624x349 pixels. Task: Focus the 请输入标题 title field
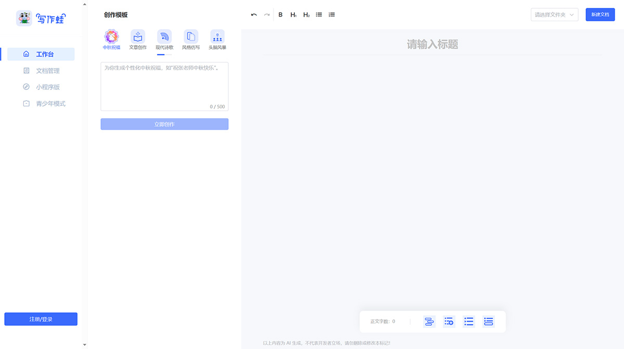pyautogui.click(x=432, y=45)
